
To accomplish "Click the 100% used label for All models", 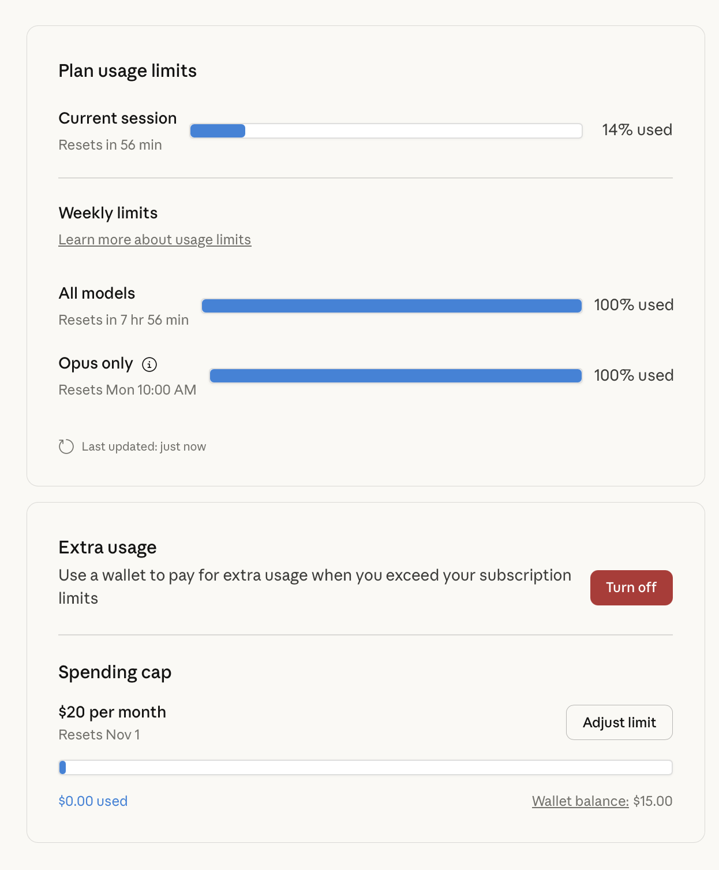I will [634, 305].
